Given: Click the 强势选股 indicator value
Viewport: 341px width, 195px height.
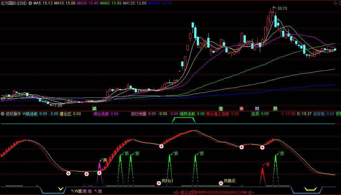Looking at the screenshot, I should point(192,114).
